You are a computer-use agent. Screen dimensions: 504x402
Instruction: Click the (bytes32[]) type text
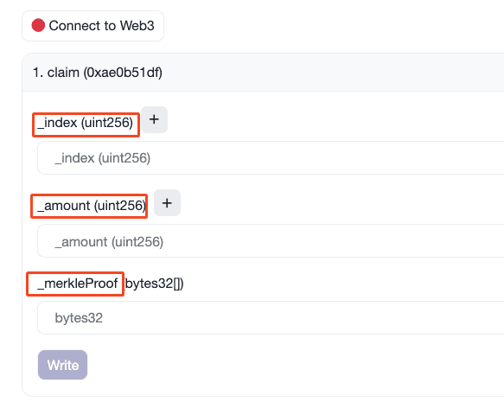coord(154,284)
